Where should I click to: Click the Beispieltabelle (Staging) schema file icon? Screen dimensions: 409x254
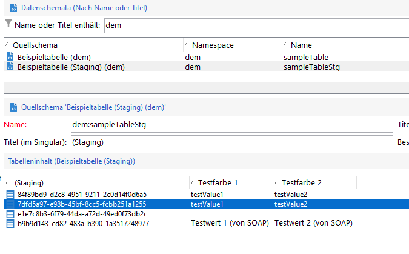pos(10,67)
